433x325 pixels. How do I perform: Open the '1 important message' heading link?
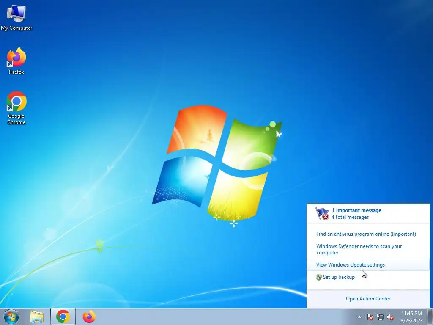point(356,210)
